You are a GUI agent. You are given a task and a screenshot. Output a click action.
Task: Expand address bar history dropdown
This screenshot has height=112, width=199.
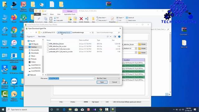coord(90,32)
